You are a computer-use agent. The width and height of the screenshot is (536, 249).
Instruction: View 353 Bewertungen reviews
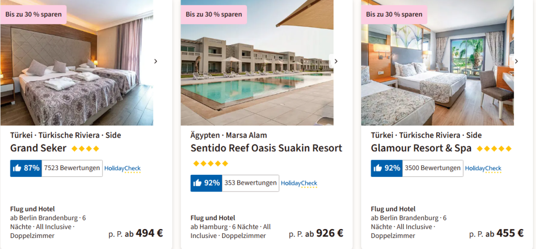pos(250,183)
